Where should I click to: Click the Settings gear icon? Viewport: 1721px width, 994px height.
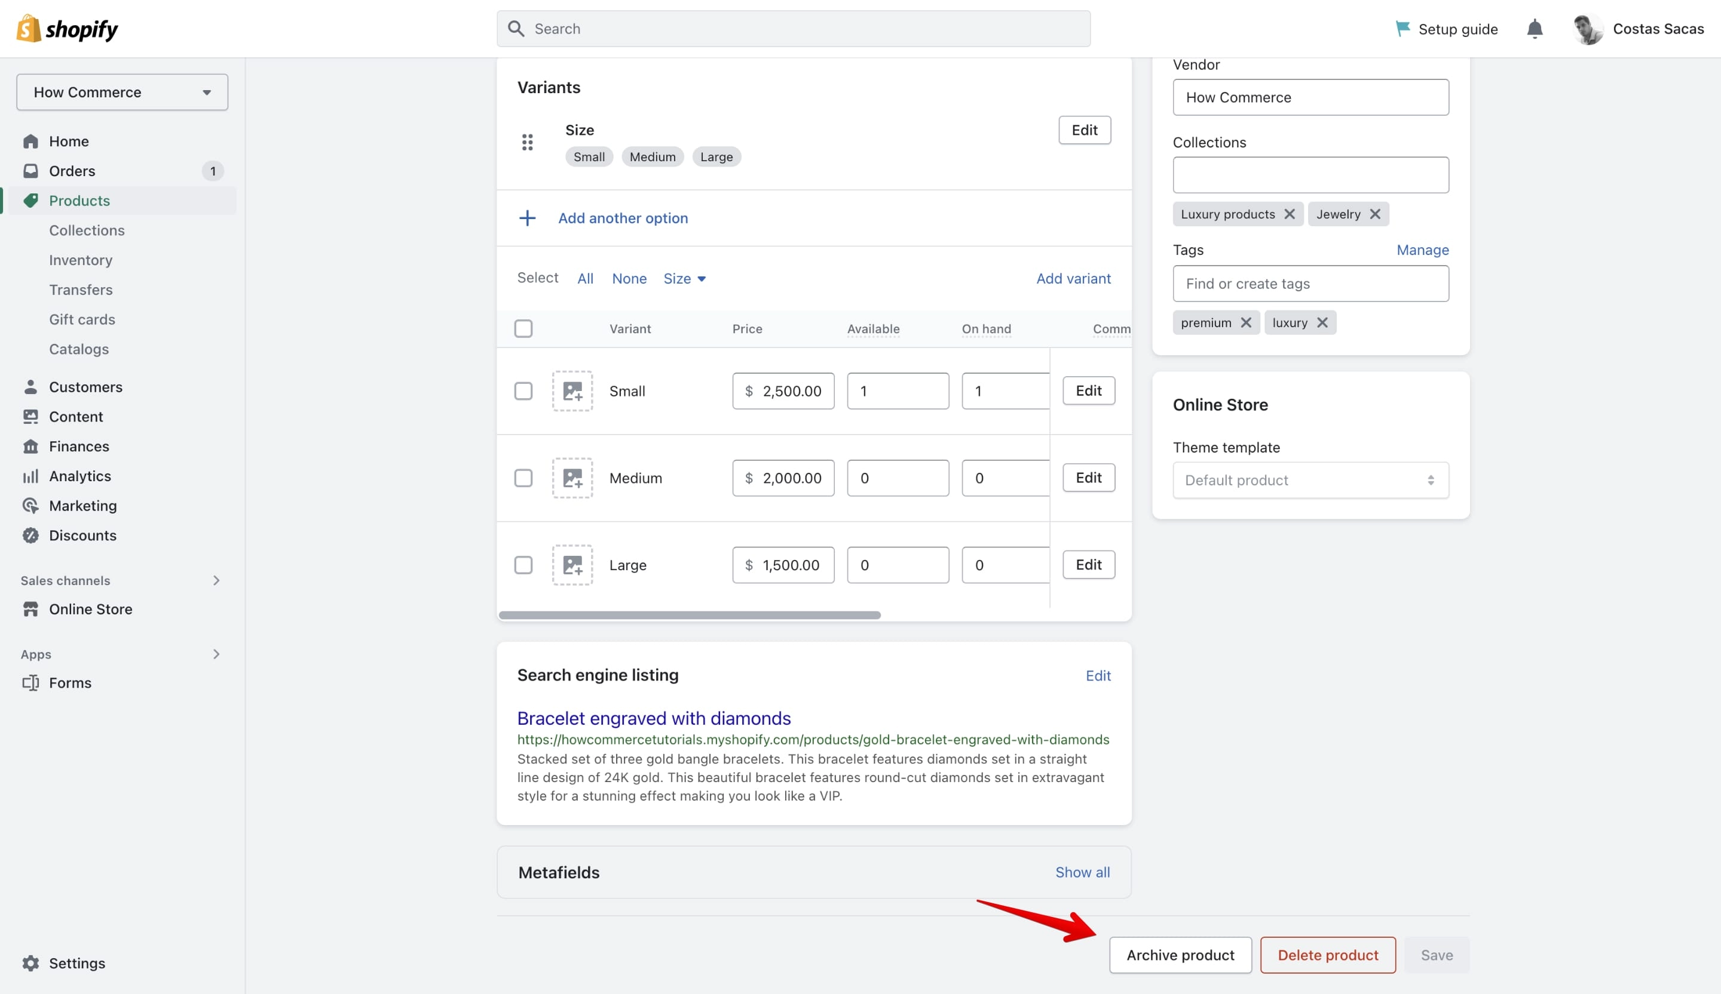pos(30,964)
